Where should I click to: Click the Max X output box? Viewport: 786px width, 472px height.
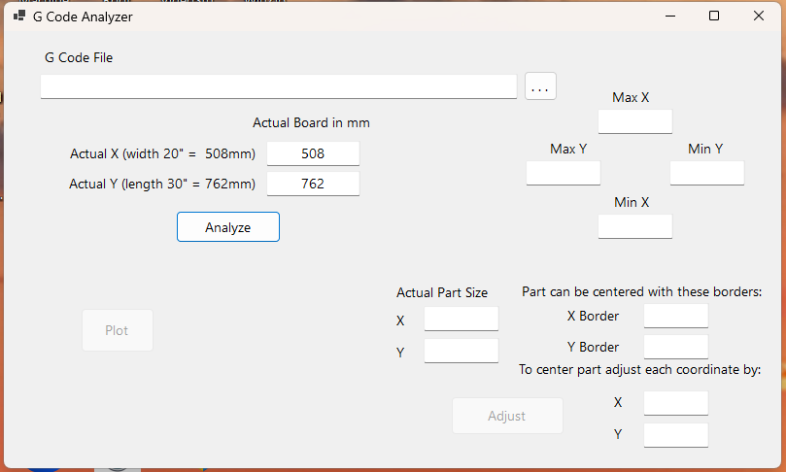tap(634, 121)
